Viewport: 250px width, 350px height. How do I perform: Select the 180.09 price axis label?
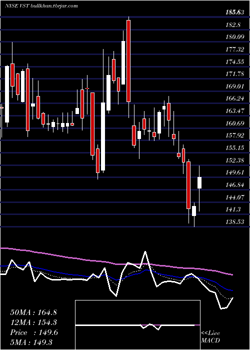235,37
